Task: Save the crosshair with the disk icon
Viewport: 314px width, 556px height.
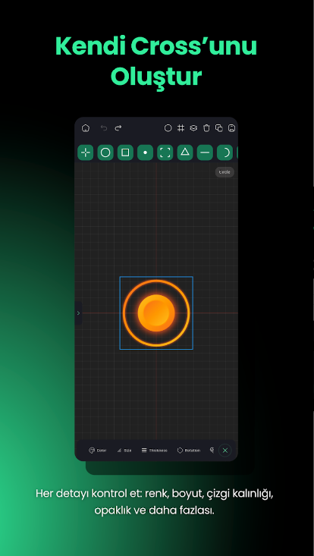Action: click(231, 128)
